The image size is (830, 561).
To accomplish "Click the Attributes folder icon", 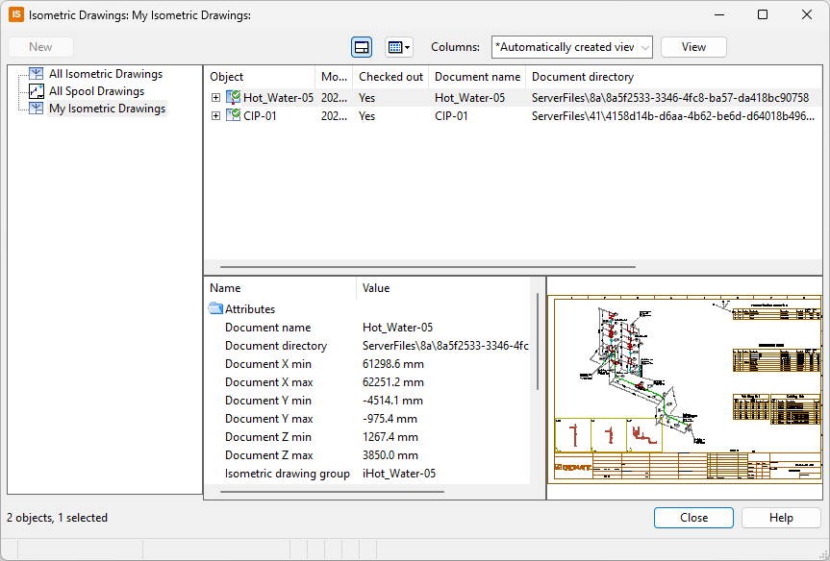I will point(216,309).
